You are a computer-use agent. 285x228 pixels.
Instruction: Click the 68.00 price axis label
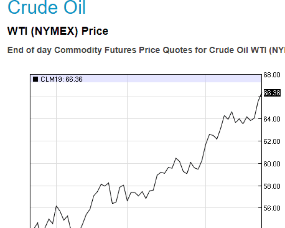272,74
